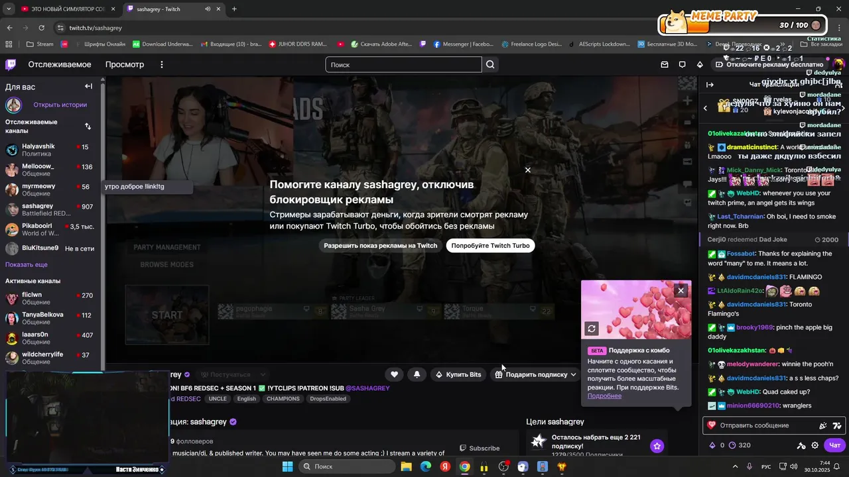
Task: Click the DropsEnabled stream tag
Action: tap(328, 399)
